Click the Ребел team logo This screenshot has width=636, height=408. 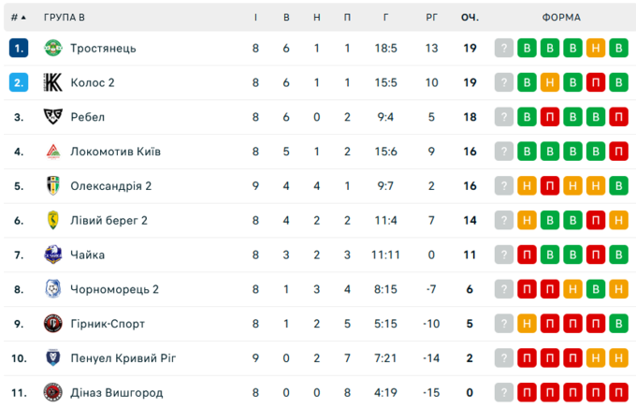coord(52,117)
